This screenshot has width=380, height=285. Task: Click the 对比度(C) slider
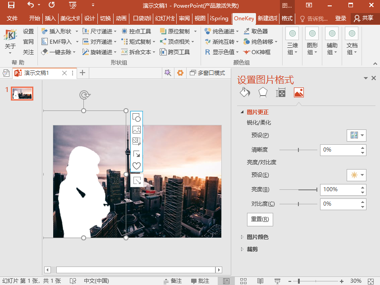pos(298,204)
